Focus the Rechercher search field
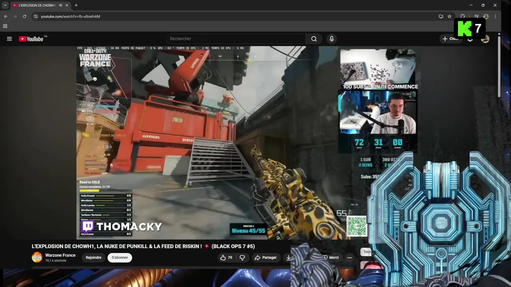 236,39
